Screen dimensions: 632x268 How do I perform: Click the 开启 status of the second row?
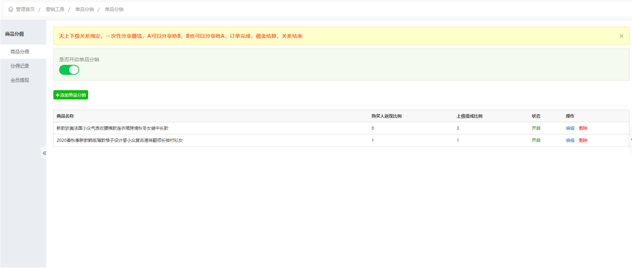click(x=536, y=140)
